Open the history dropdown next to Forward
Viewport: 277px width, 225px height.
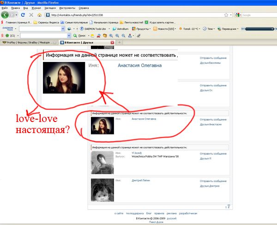click(x=16, y=15)
